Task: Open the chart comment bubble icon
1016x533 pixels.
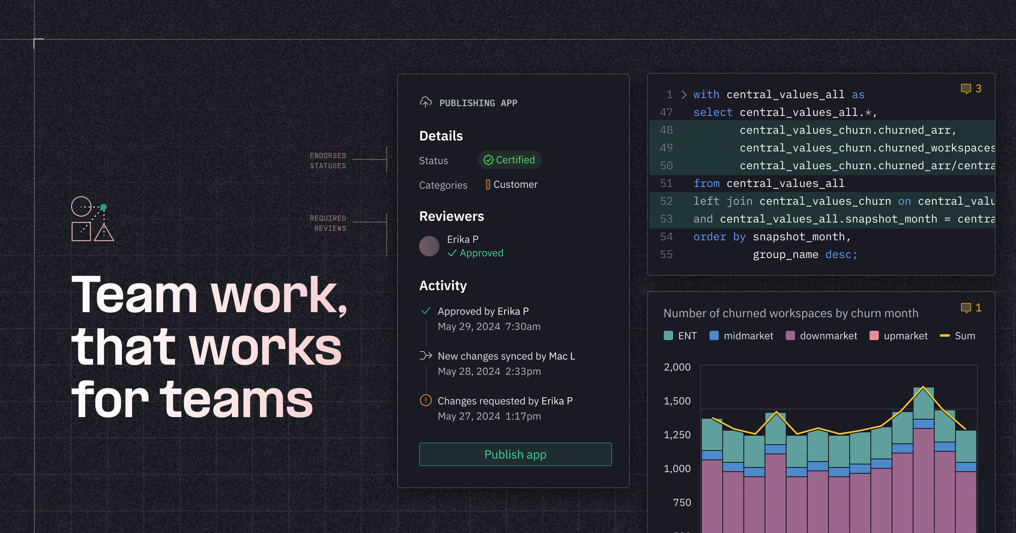Action: click(x=966, y=308)
